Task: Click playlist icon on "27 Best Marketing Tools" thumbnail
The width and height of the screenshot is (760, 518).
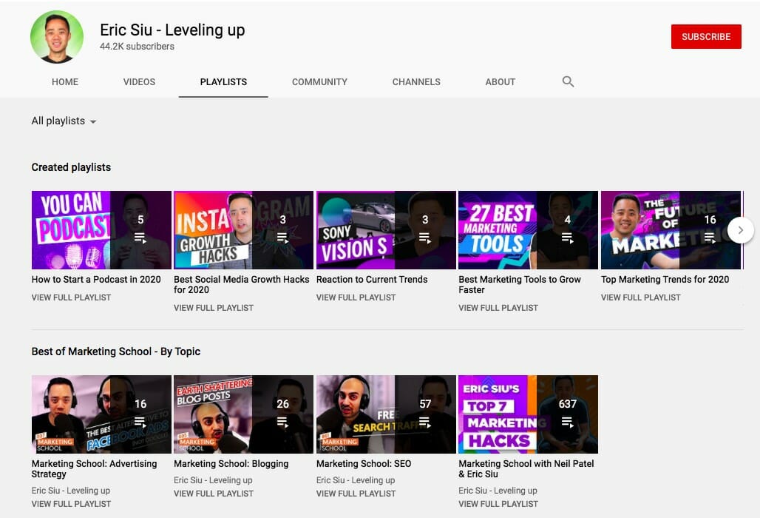Action: 566,237
